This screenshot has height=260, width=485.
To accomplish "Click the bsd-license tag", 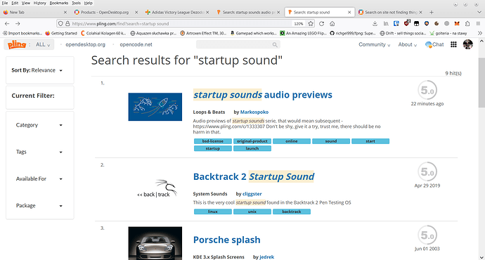I will tap(213, 141).
